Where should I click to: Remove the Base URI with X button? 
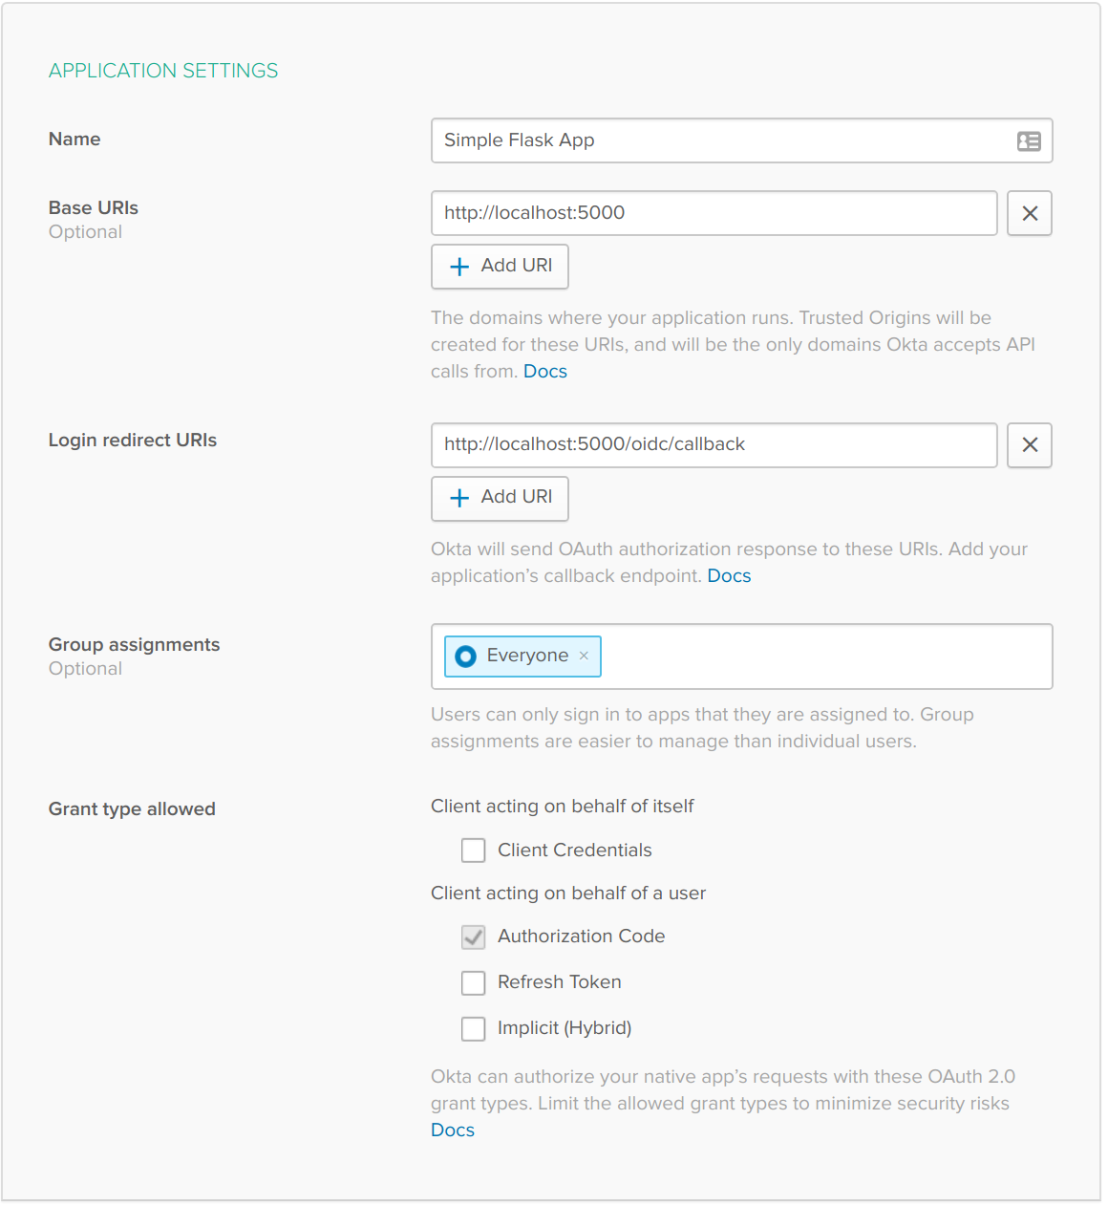click(x=1030, y=213)
